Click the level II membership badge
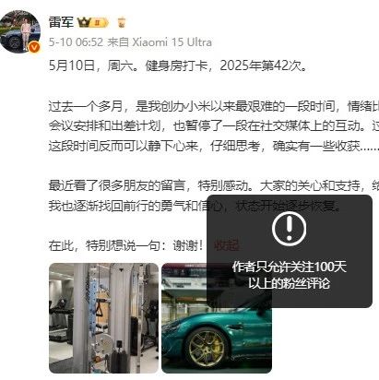Viewport: 379px width, 380px height. tap(100, 23)
